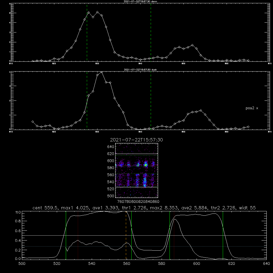The width and height of the screenshot is (273, 273).
Task: Click the highest diamond of dawn plot's secondary bump
Action: (192, 45)
